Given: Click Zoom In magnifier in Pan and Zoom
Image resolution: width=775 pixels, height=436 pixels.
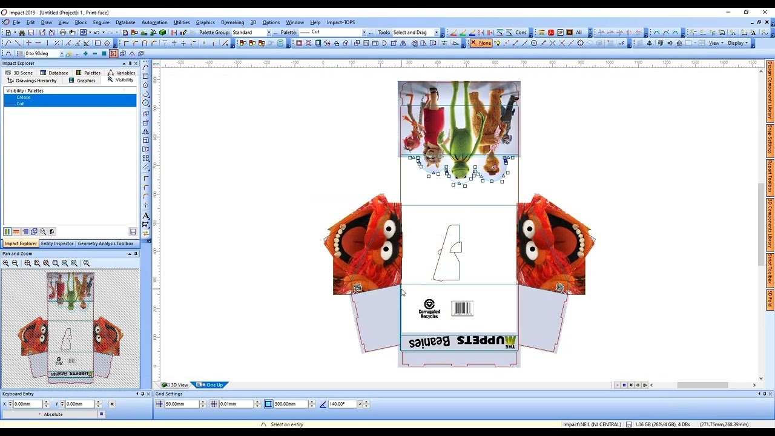Looking at the screenshot, I should (x=5, y=263).
